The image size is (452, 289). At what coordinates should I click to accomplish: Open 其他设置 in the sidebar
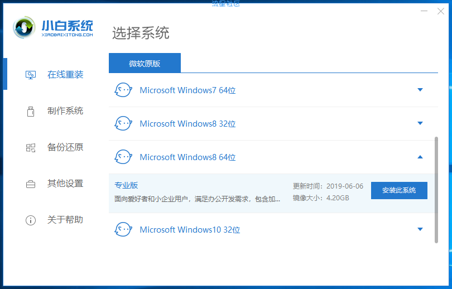pyautogui.click(x=65, y=184)
